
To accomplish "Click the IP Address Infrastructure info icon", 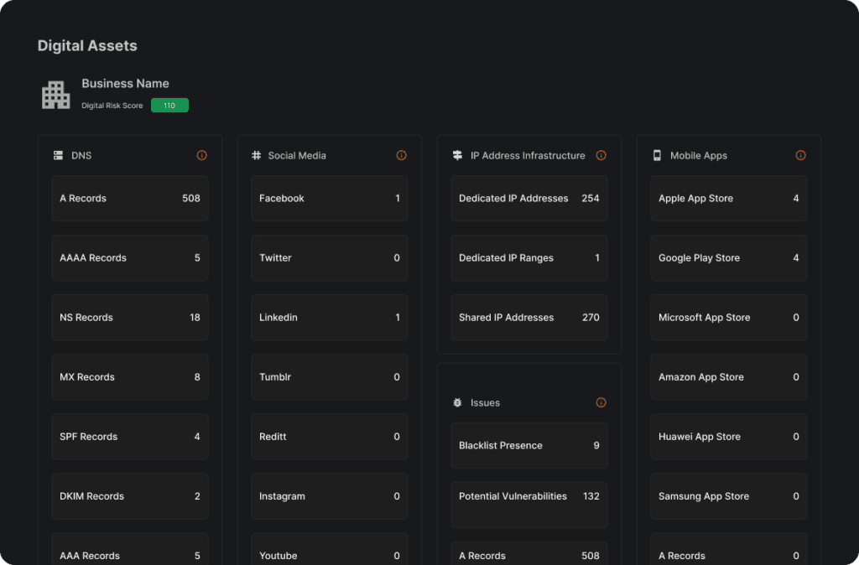I will point(601,155).
